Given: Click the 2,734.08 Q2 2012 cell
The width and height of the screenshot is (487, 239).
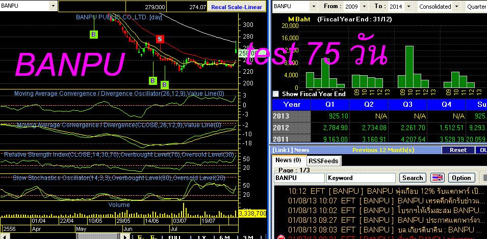Looking at the screenshot, I should [369, 128].
